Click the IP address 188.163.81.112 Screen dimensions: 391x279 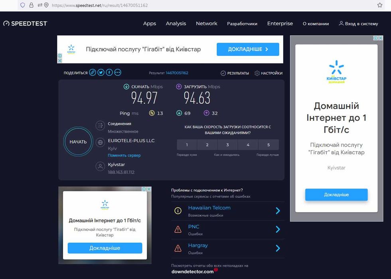121,172
